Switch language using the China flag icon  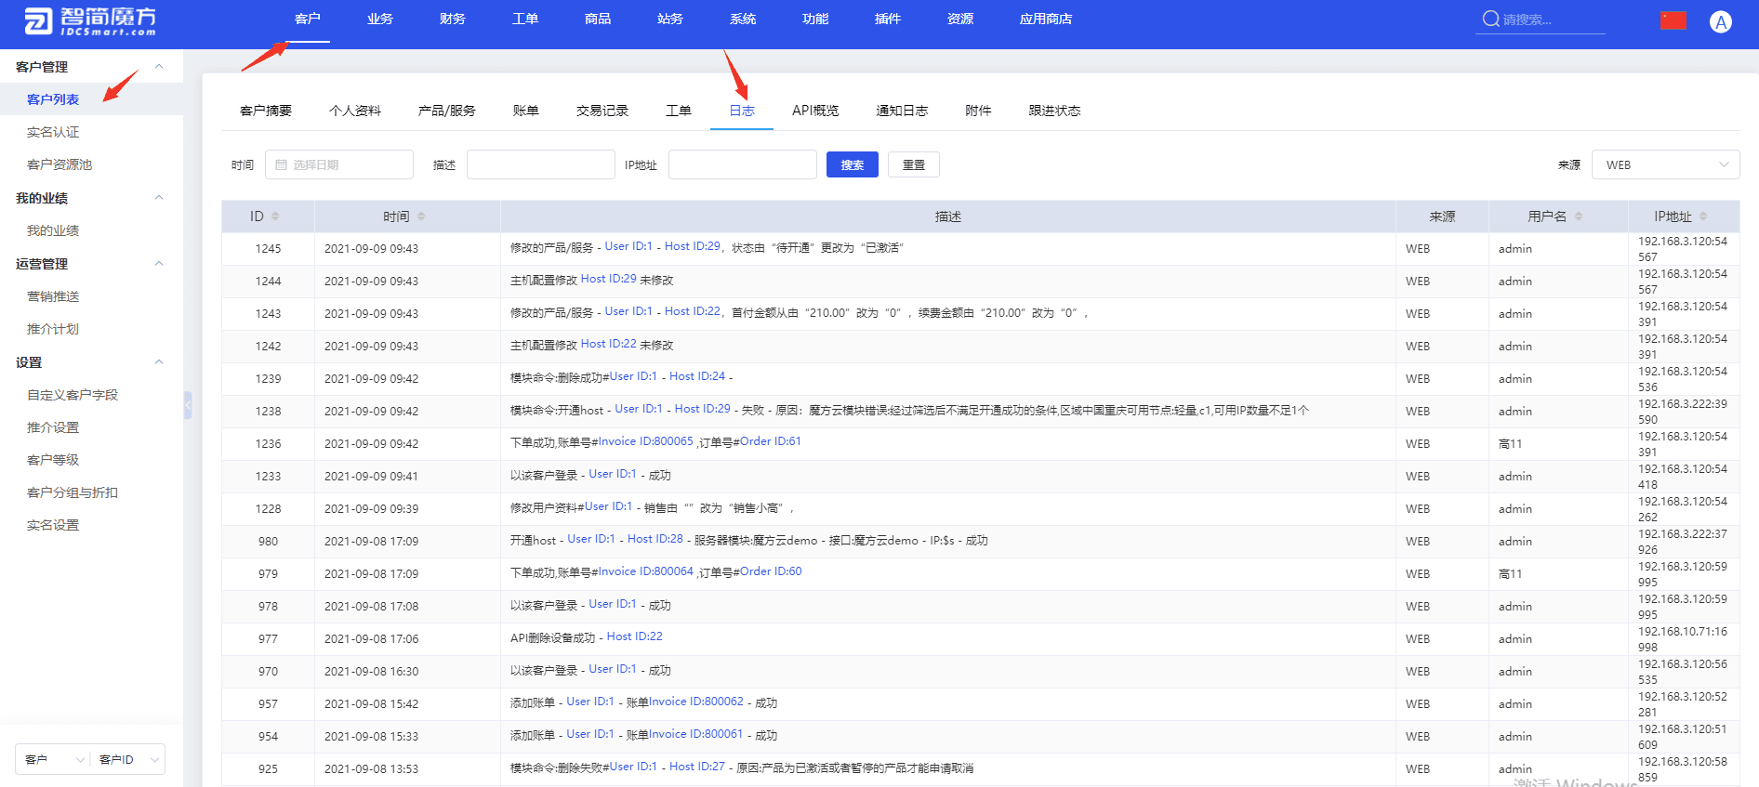[1673, 20]
